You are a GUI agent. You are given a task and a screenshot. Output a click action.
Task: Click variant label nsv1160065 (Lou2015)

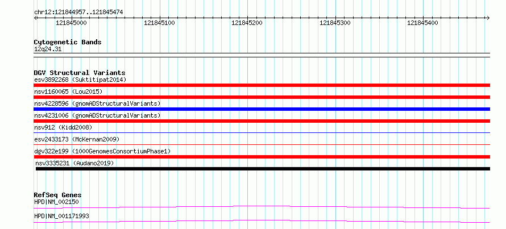(x=68, y=91)
